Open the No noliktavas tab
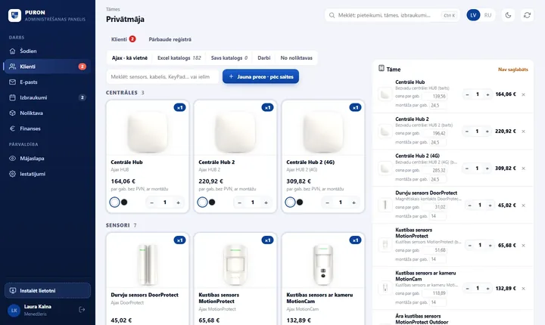 297,58
